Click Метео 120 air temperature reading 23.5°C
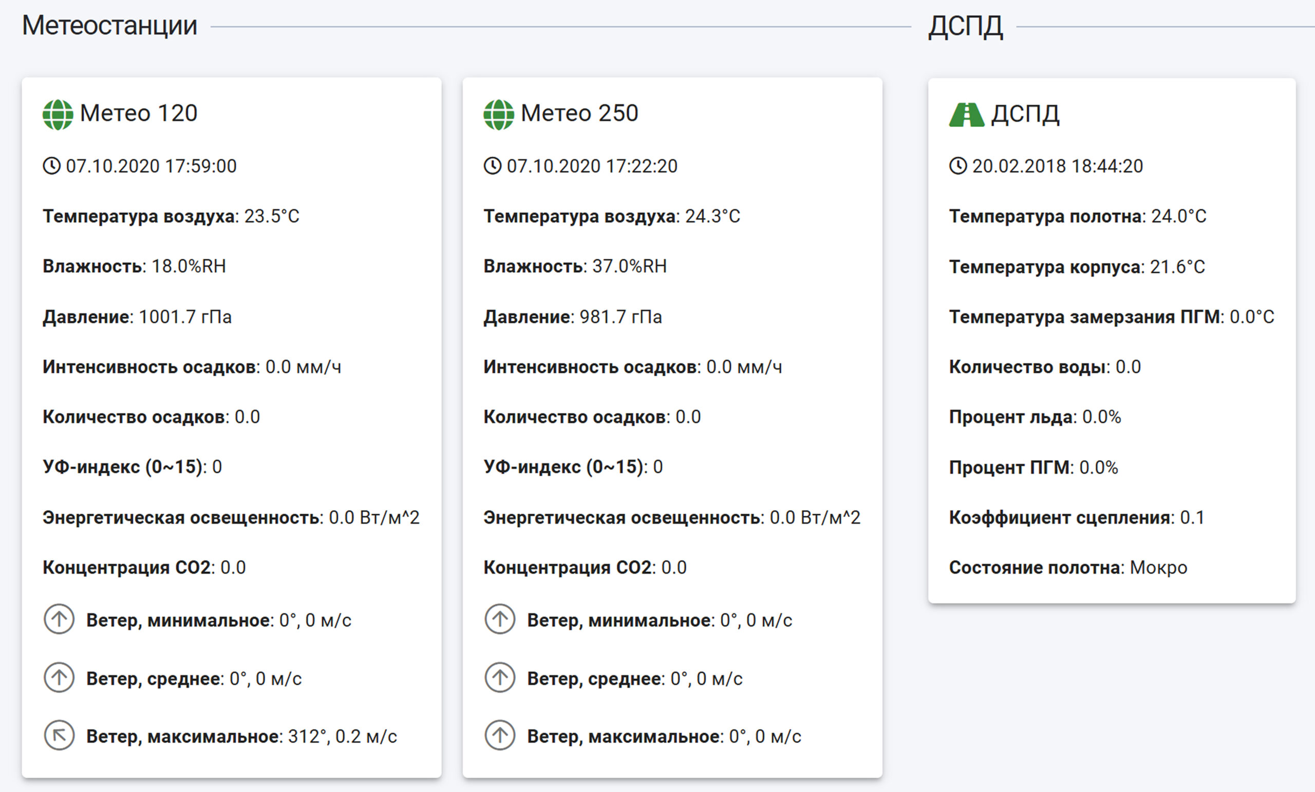The image size is (1315, 792). point(272,217)
